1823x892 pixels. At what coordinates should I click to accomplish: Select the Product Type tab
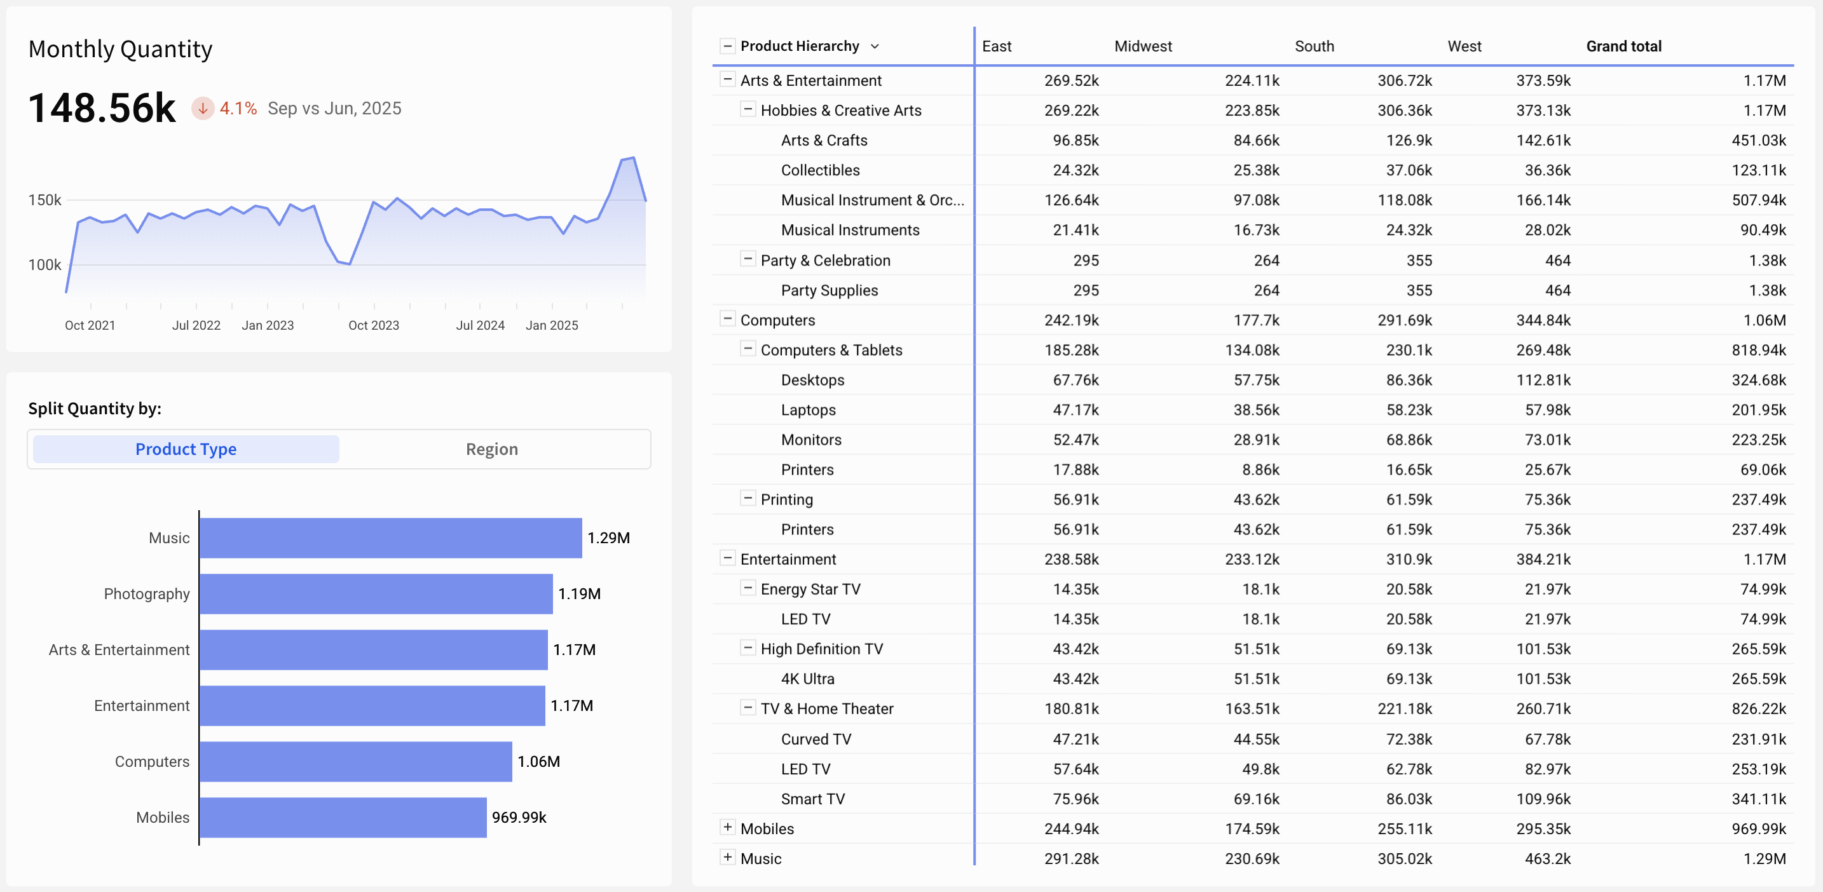pyautogui.click(x=186, y=449)
